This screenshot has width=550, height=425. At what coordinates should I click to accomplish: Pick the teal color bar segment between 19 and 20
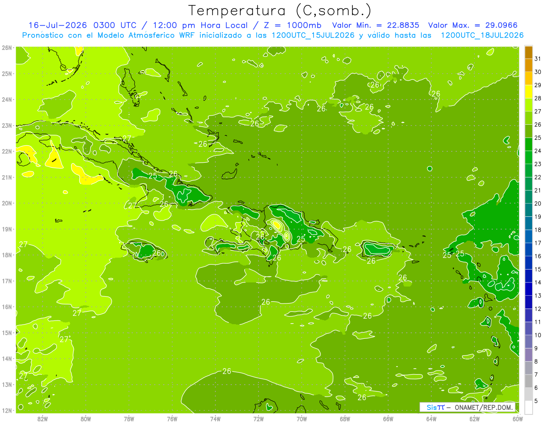coord(529,210)
